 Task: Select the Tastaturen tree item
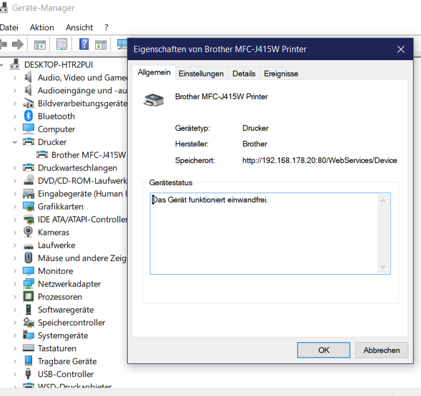pyautogui.click(x=57, y=348)
